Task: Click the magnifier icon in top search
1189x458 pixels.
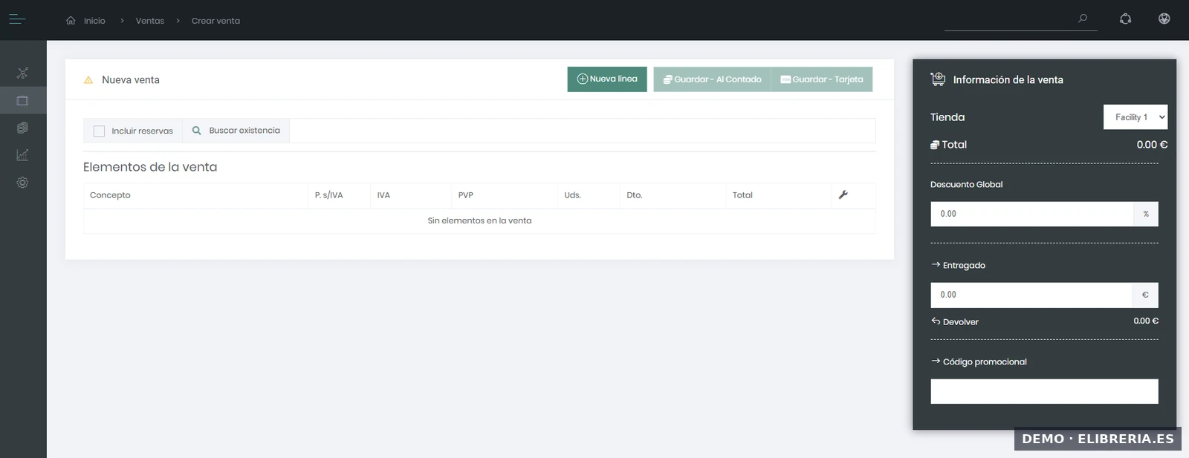Action: click(x=1083, y=19)
